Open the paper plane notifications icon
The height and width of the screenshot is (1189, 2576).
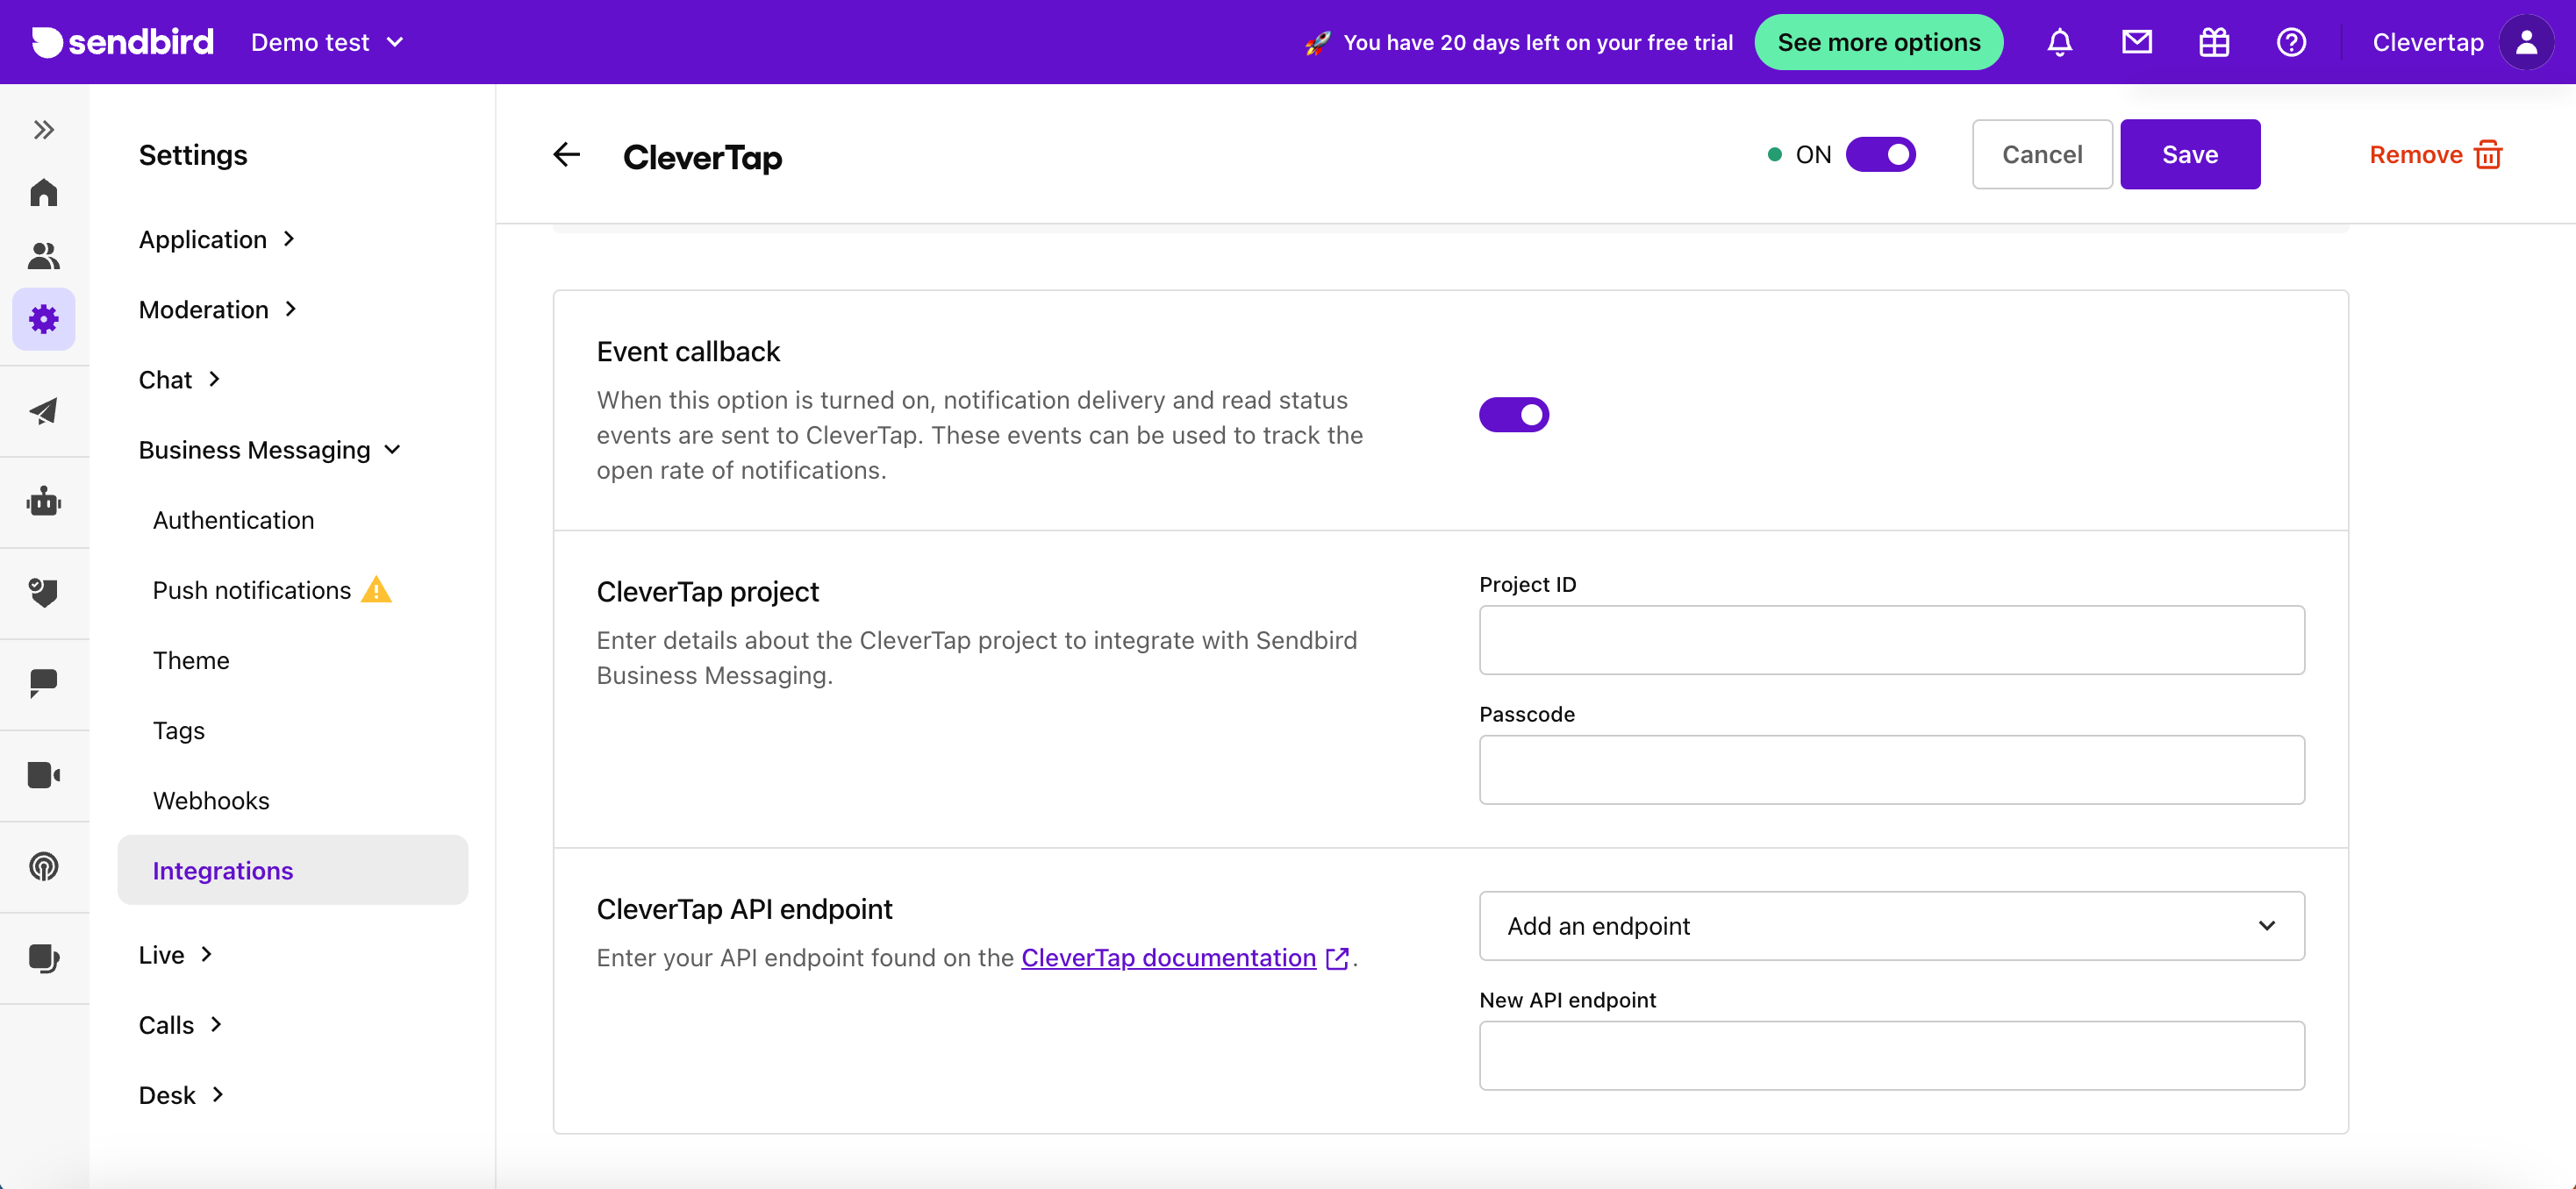43,410
